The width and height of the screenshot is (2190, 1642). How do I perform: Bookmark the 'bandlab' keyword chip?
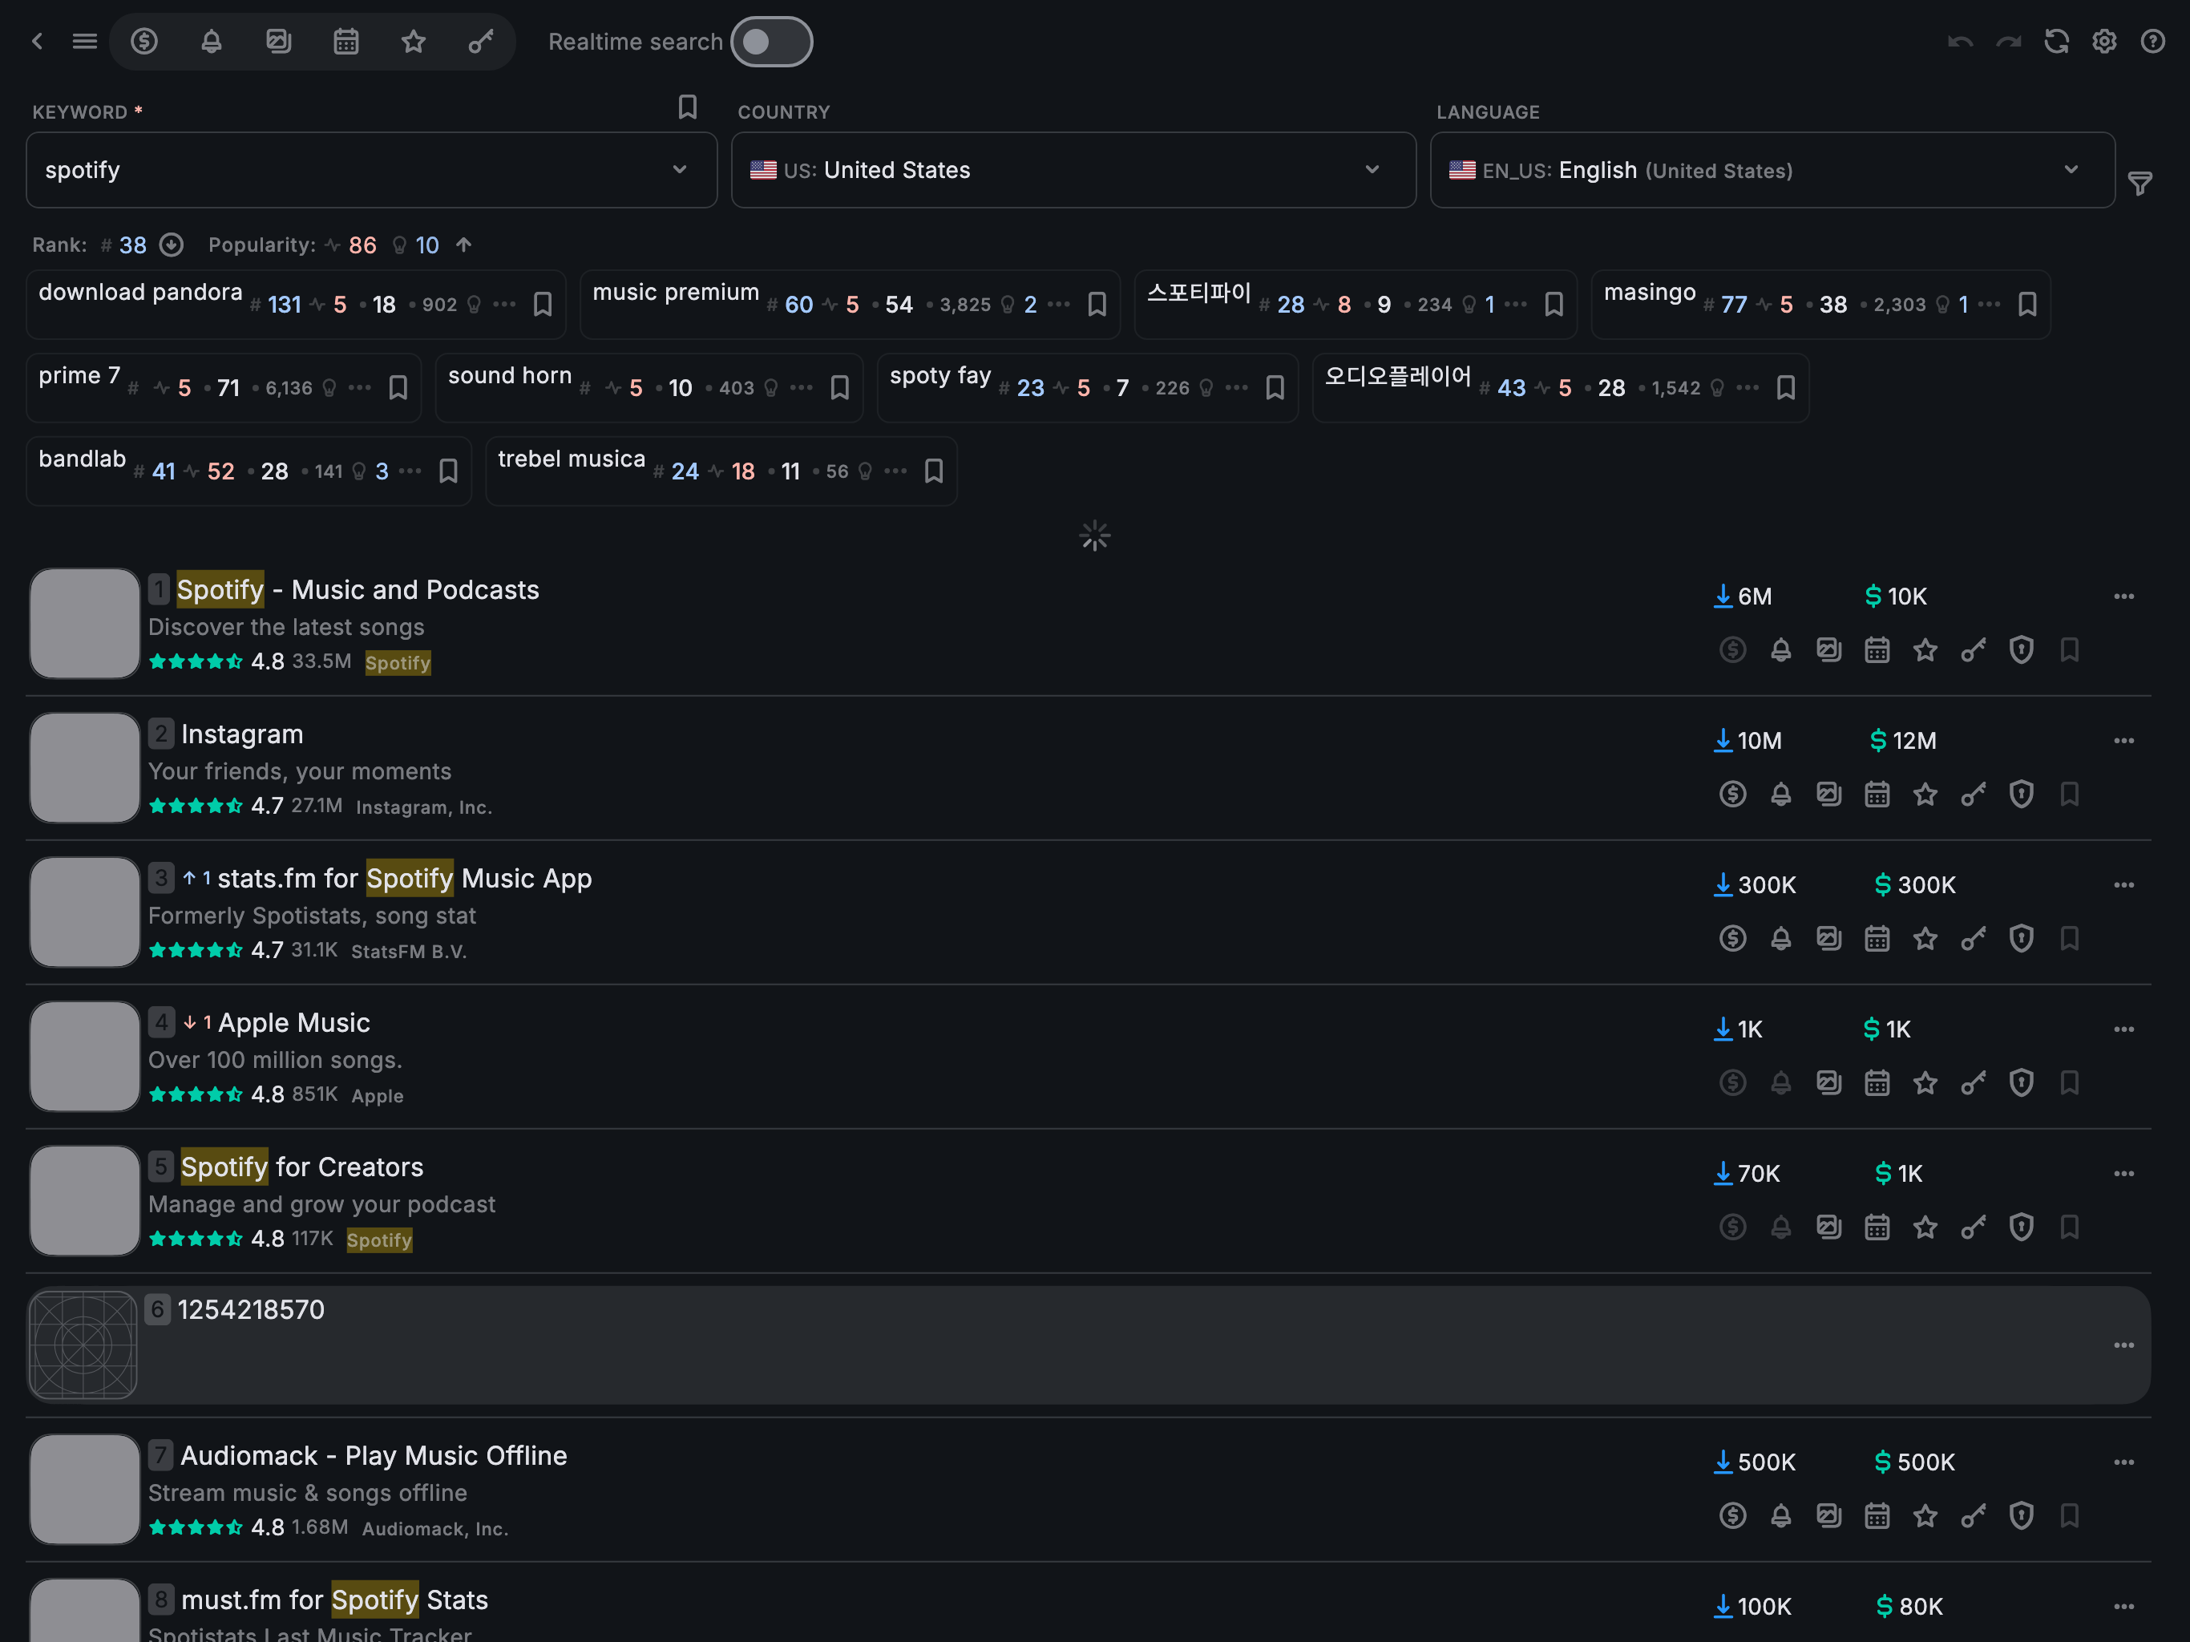pos(448,471)
